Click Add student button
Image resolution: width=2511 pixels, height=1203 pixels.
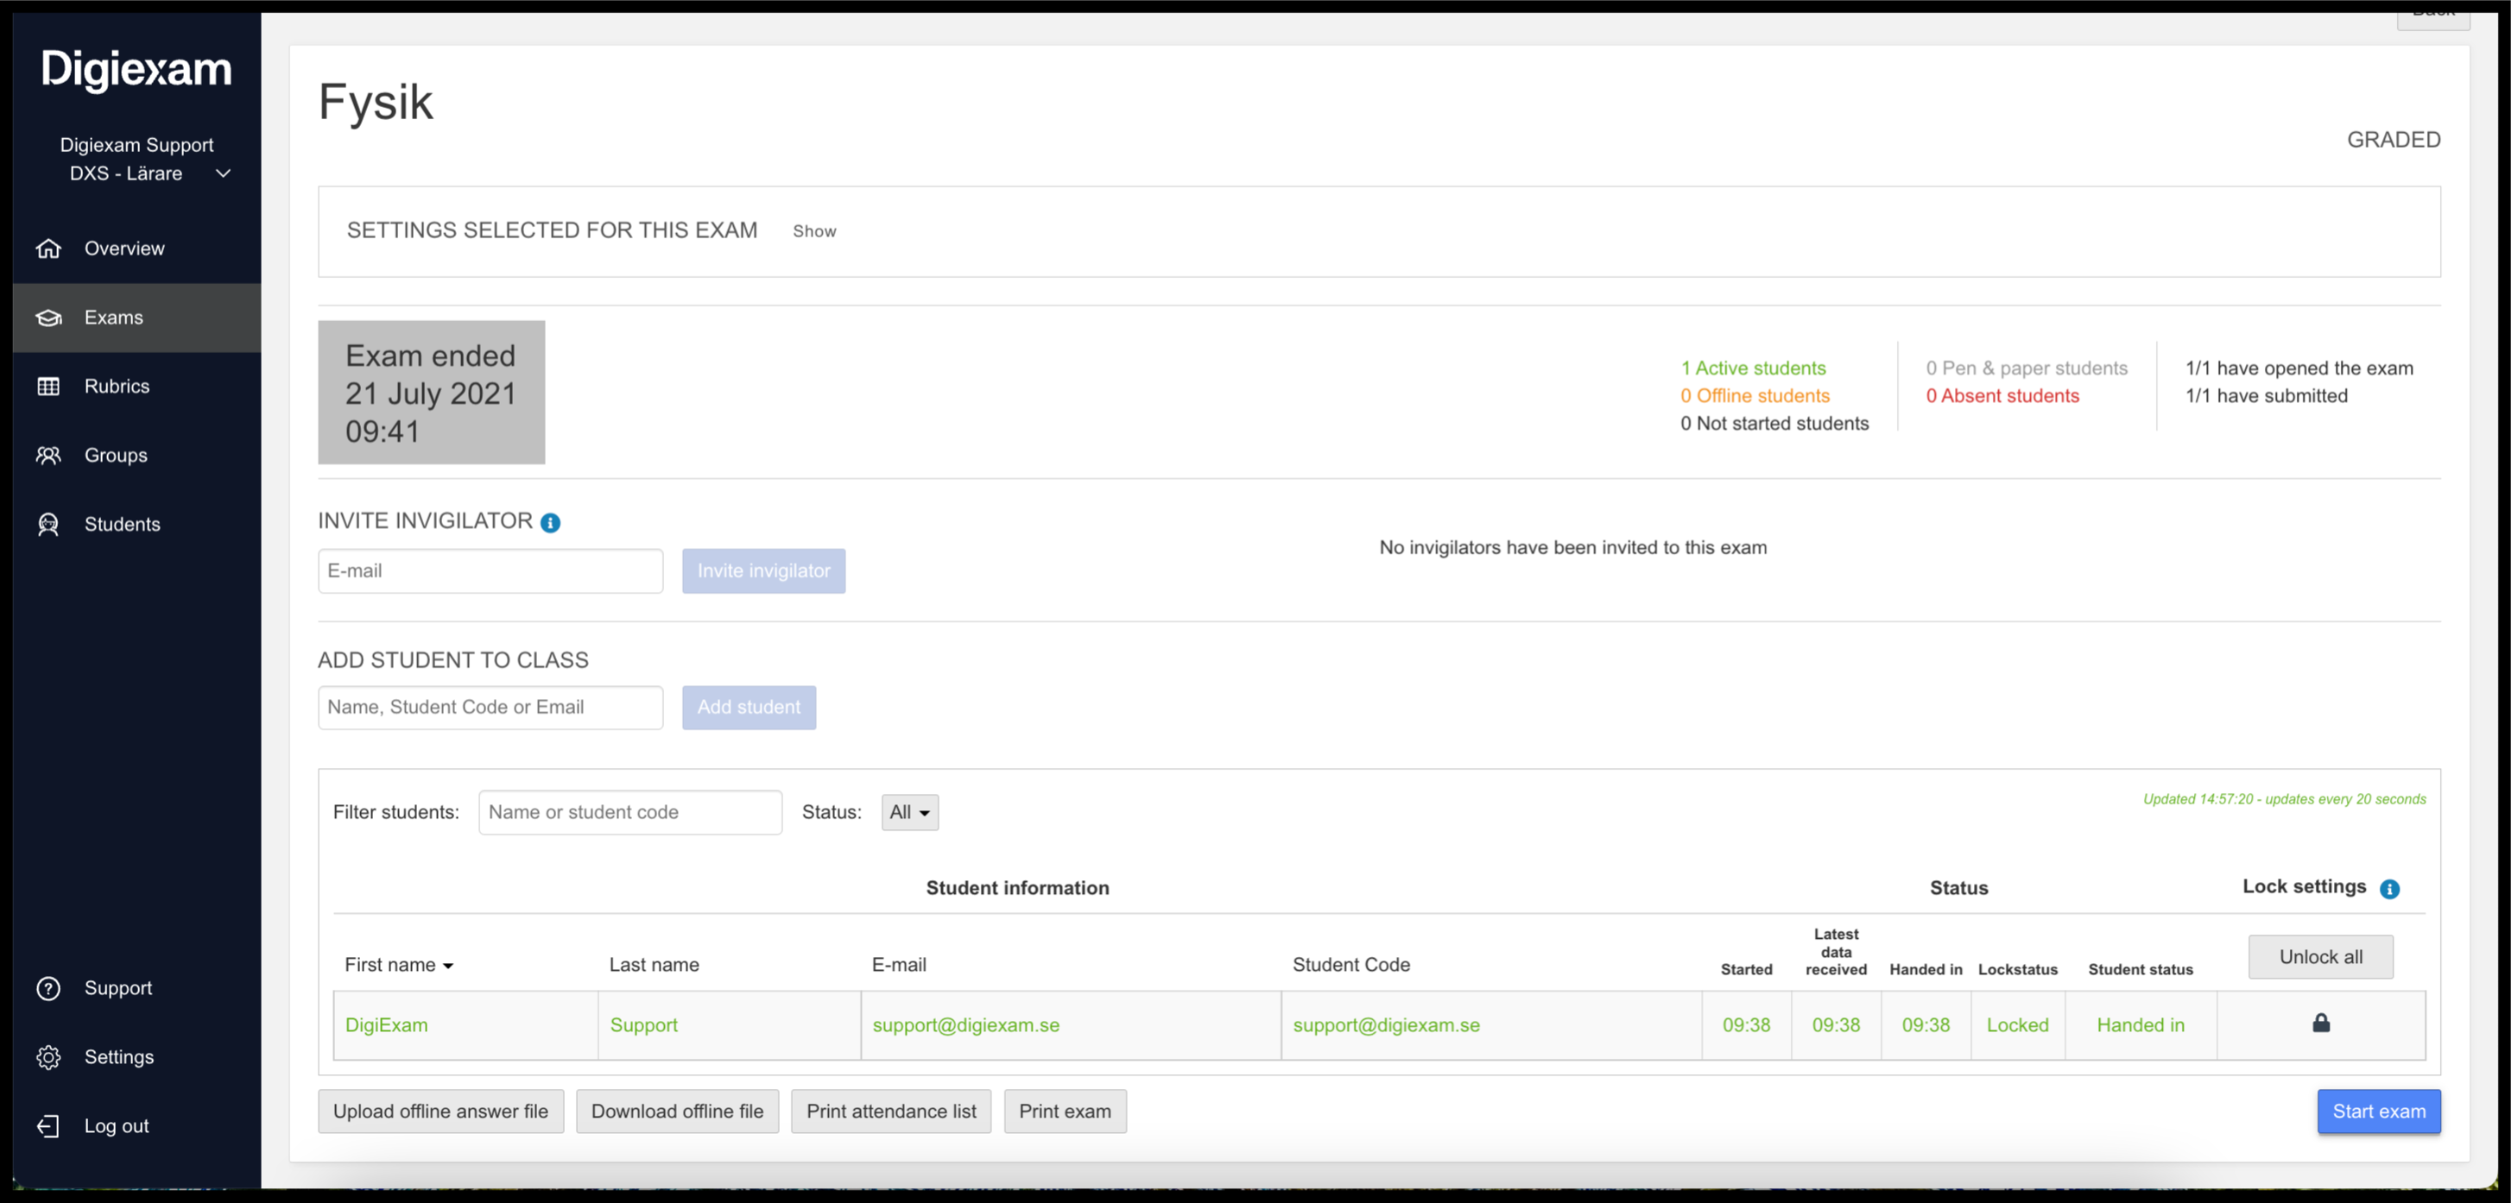point(749,707)
